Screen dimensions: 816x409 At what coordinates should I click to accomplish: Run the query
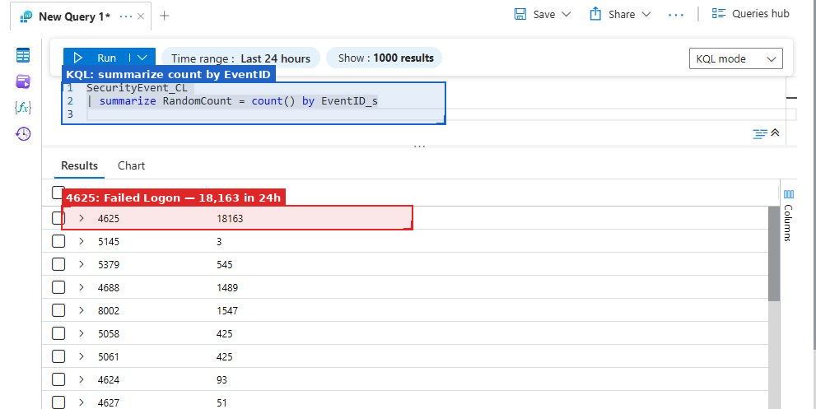point(96,58)
